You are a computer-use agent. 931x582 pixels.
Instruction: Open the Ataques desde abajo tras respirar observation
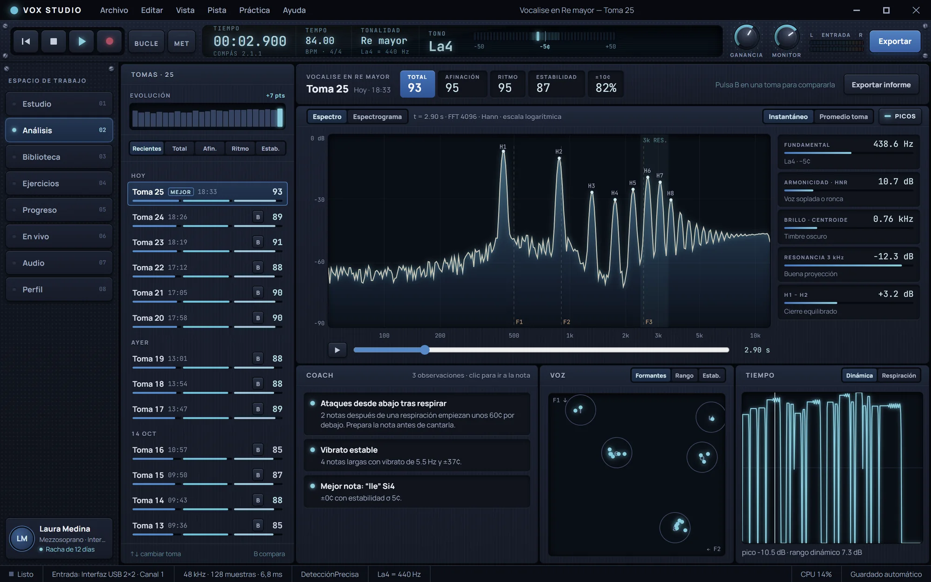tap(417, 414)
